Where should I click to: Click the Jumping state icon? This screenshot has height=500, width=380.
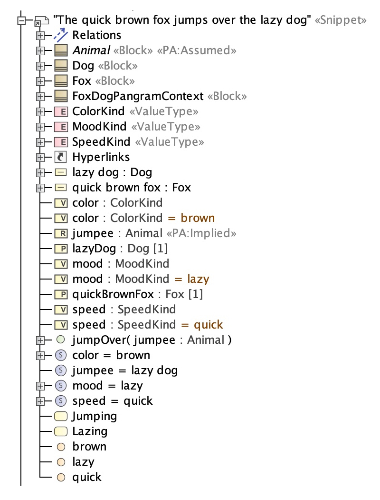coord(60,416)
